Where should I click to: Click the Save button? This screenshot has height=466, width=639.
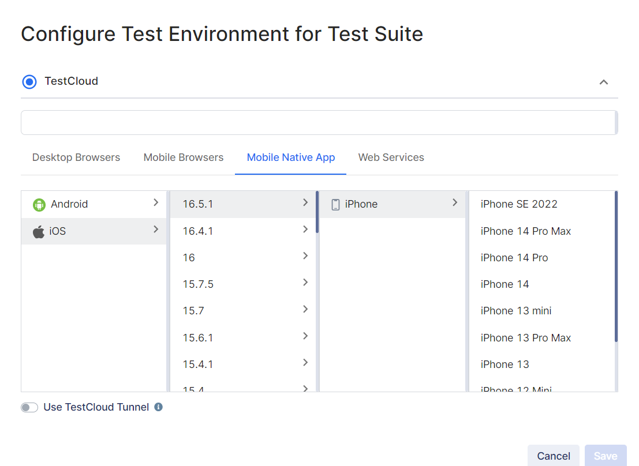click(x=606, y=456)
